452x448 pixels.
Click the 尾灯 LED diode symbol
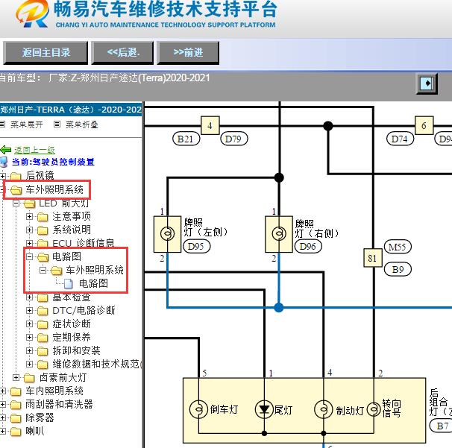(264, 409)
